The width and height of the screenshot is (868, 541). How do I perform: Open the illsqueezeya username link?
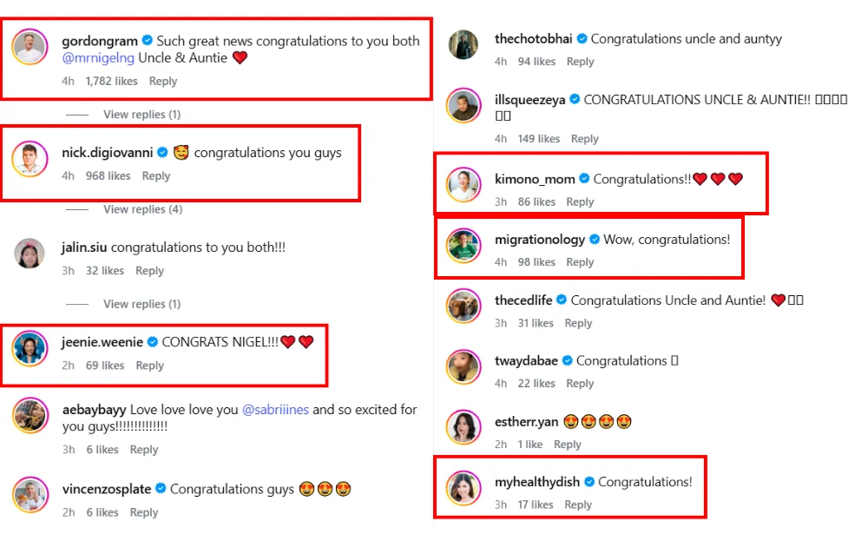(529, 100)
